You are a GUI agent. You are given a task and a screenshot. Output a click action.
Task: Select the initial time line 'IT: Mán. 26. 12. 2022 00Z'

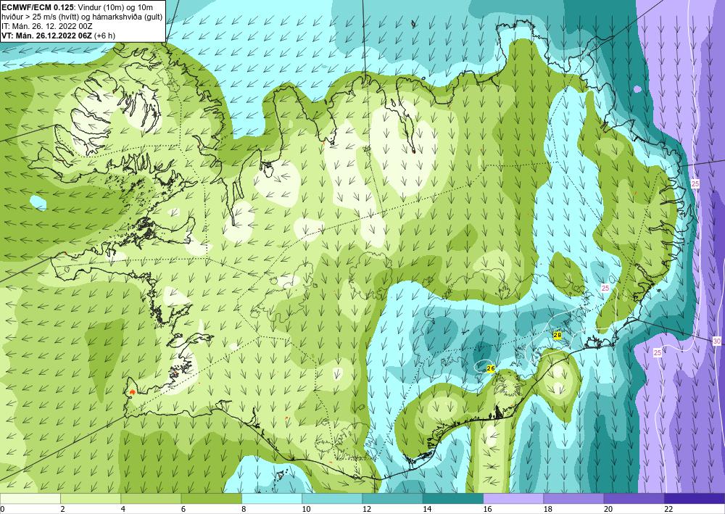point(47,26)
